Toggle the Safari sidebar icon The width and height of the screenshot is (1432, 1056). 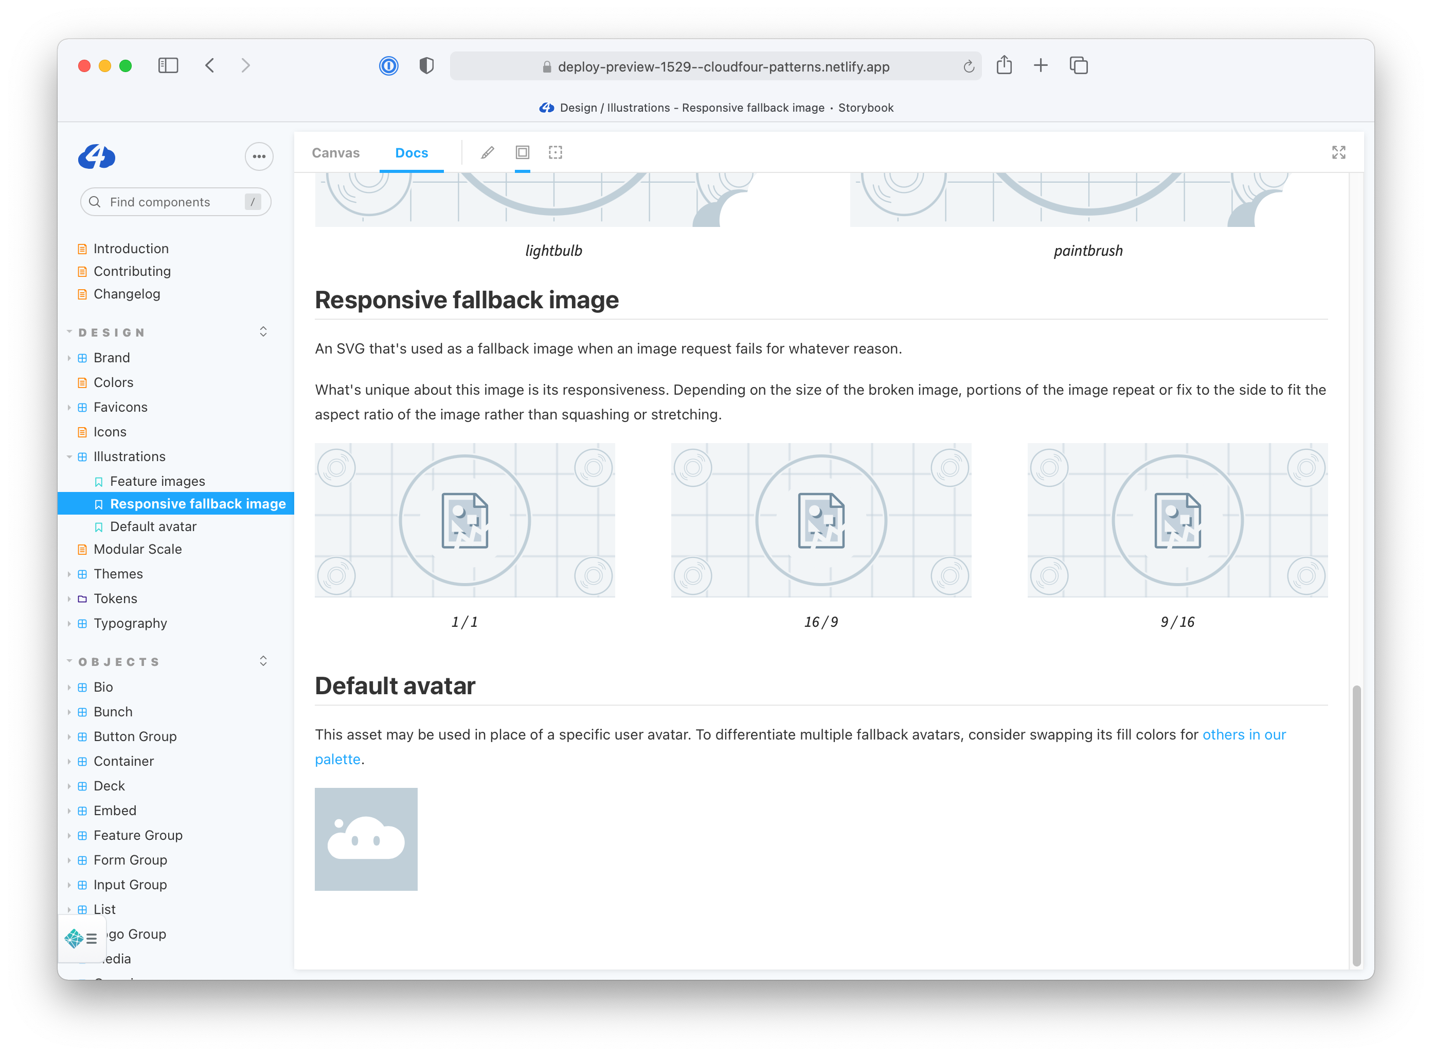[168, 66]
